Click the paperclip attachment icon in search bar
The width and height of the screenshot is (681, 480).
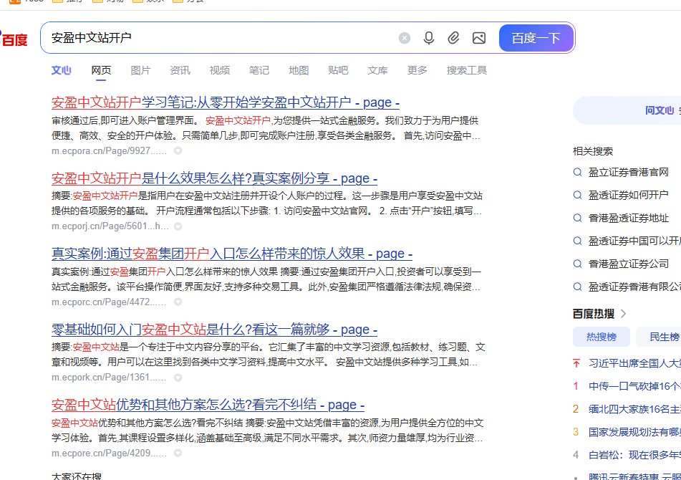453,38
